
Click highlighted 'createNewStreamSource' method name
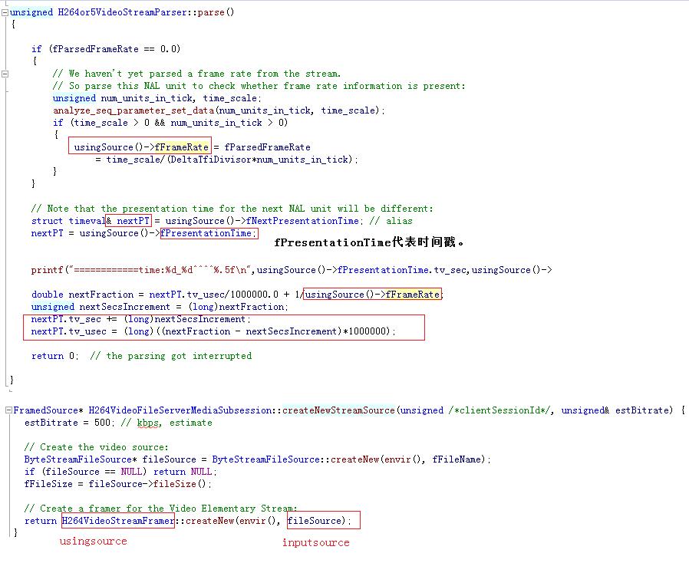(x=338, y=410)
